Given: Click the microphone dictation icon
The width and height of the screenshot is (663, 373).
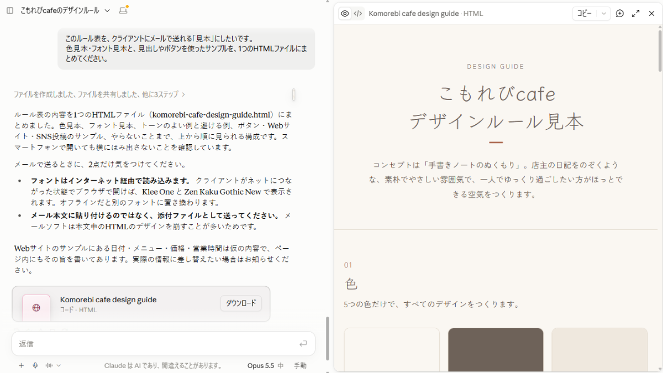Looking at the screenshot, I should point(35,365).
